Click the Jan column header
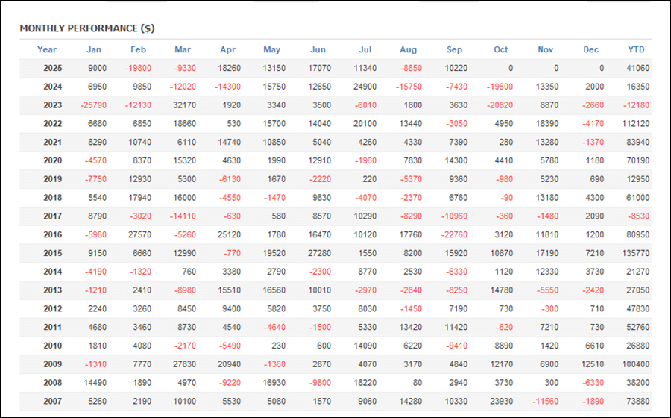The width and height of the screenshot is (671, 418). point(94,50)
